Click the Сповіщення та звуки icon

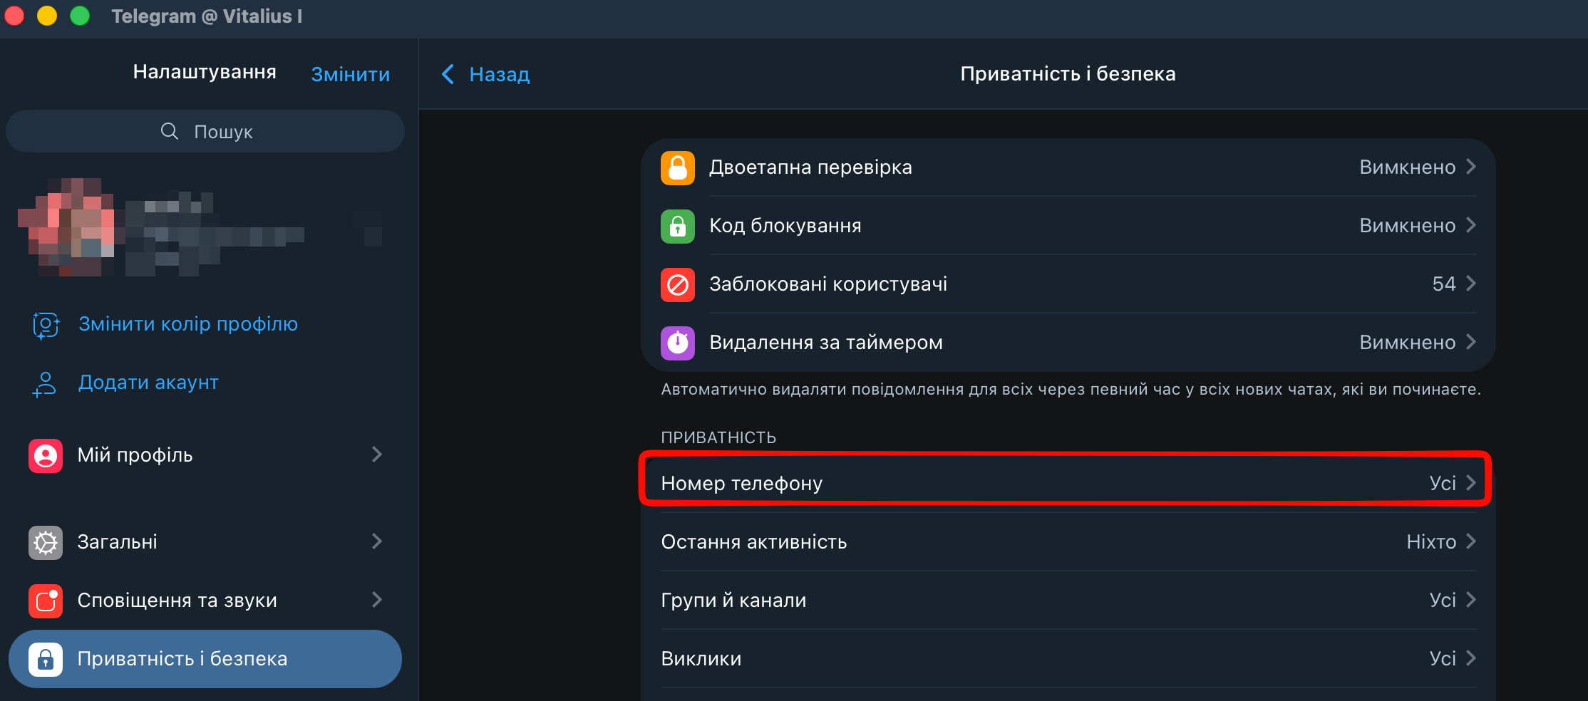46,601
